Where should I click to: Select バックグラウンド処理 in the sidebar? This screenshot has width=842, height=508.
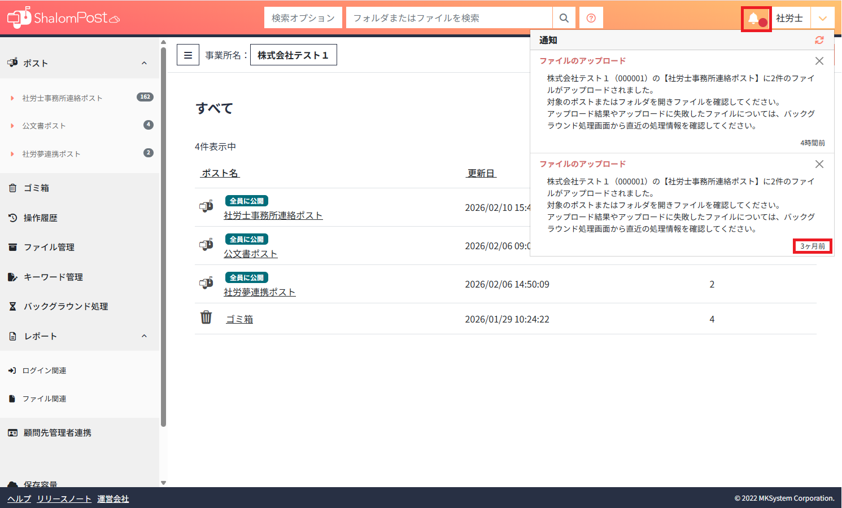point(66,307)
